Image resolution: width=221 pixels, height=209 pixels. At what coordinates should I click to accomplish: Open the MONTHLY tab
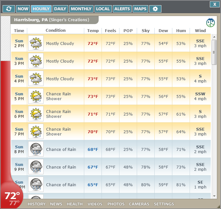click(81, 9)
